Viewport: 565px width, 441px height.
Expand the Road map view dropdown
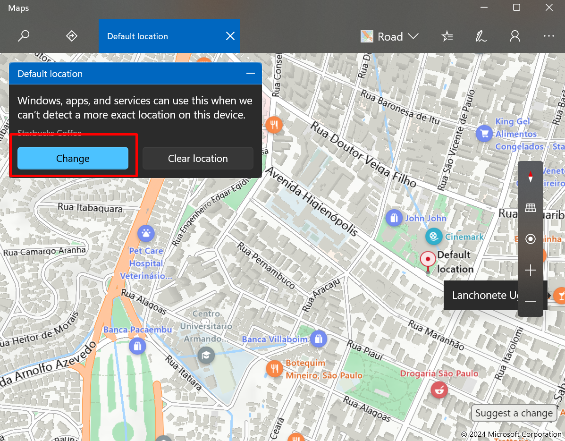coord(389,36)
